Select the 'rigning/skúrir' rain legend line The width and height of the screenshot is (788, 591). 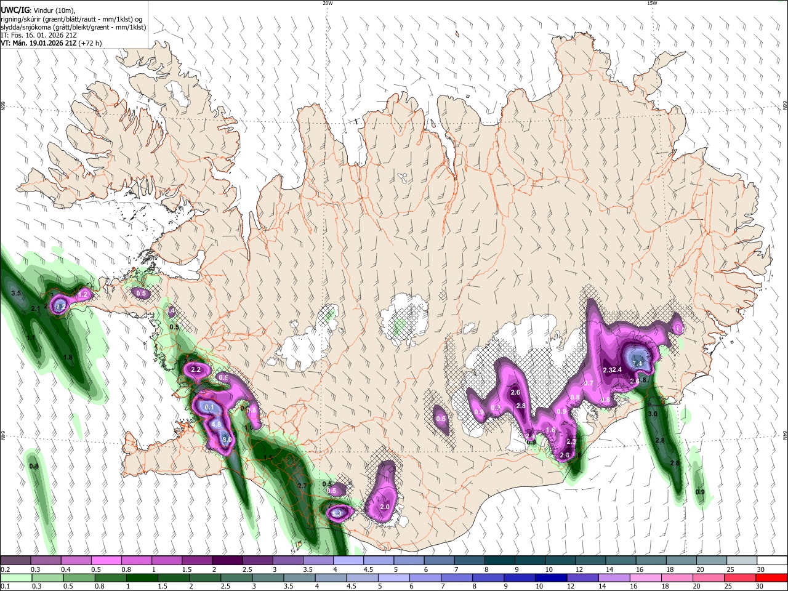(71, 18)
